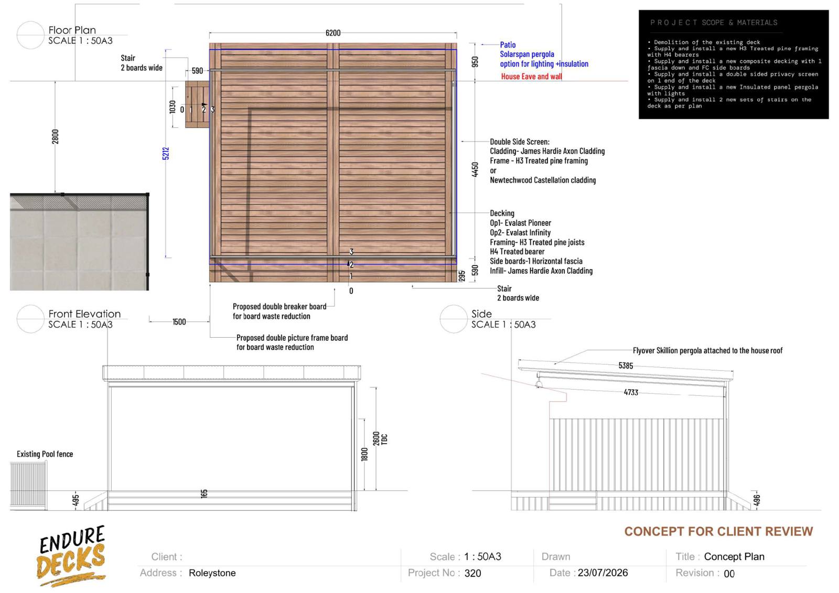Image resolution: width=839 pixels, height=593 pixels.
Task: Click 'H4 Treated bearer' note
Action: point(517,252)
